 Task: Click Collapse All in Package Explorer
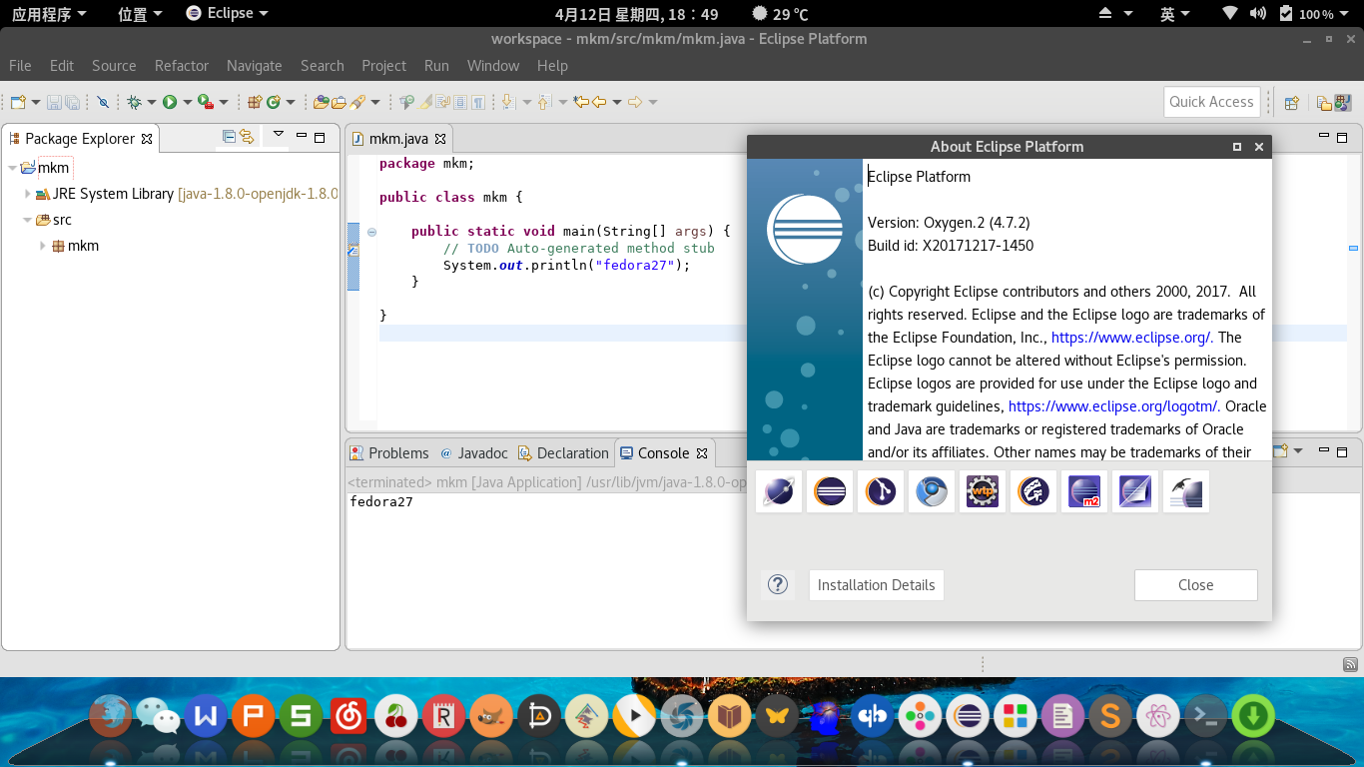pyautogui.click(x=229, y=137)
